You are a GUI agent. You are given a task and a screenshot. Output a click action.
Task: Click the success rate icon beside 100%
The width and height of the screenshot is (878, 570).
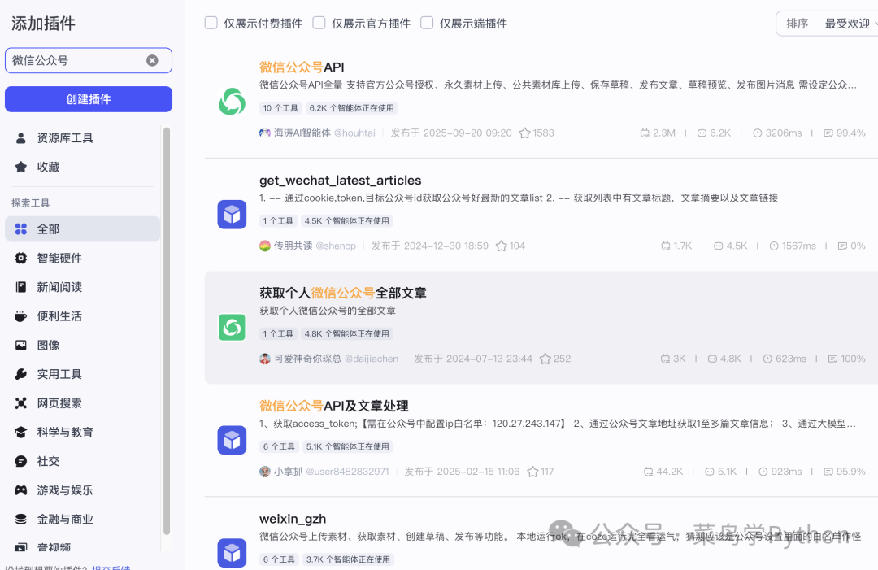tap(832, 359)
